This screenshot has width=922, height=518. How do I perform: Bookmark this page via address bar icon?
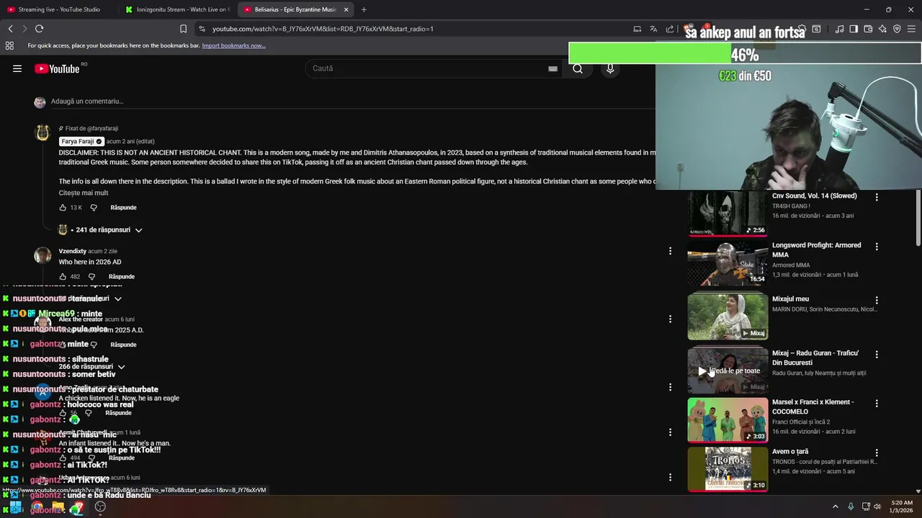pos(183,29)
